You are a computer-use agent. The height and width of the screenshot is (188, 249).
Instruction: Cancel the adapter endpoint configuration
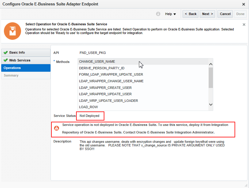[225, 14]
